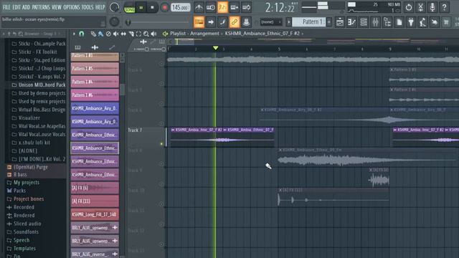Select the playlist zoom tool
This screenshot has height=258, width=459.
tap(146, 34)
